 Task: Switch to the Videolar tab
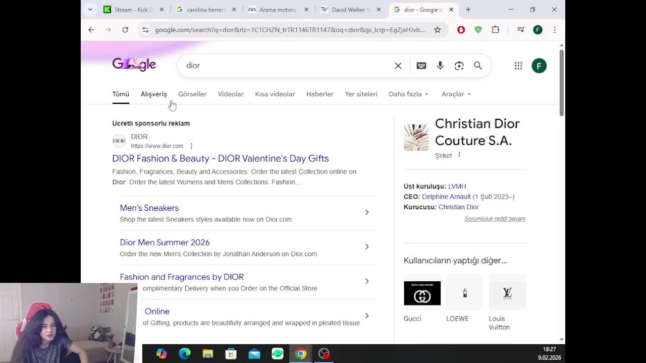click(x=231, y=94)
